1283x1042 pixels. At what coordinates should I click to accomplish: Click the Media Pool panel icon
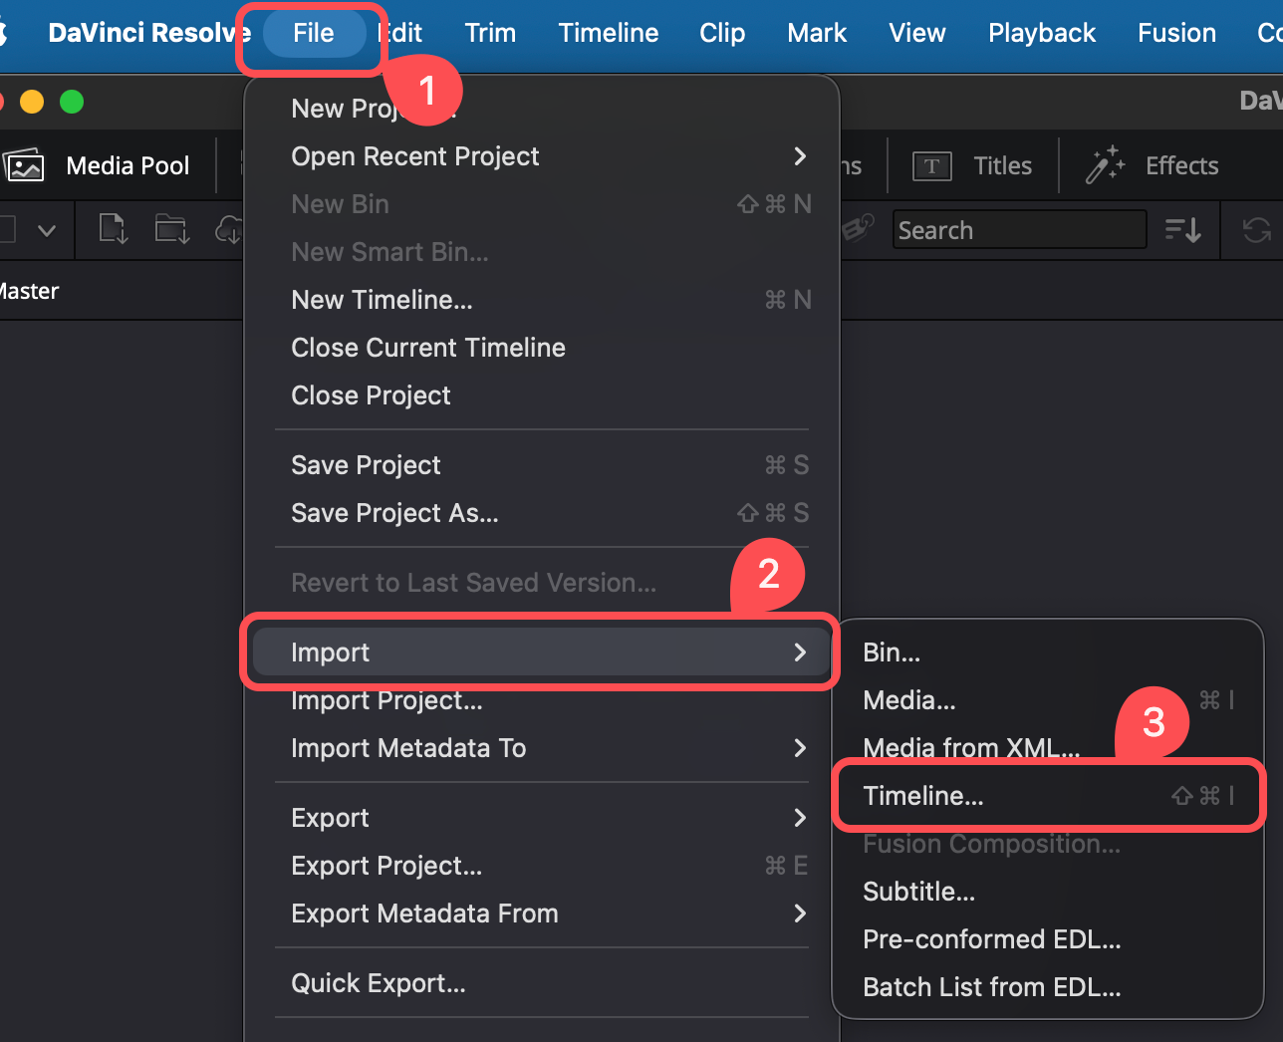click(24, 165)
